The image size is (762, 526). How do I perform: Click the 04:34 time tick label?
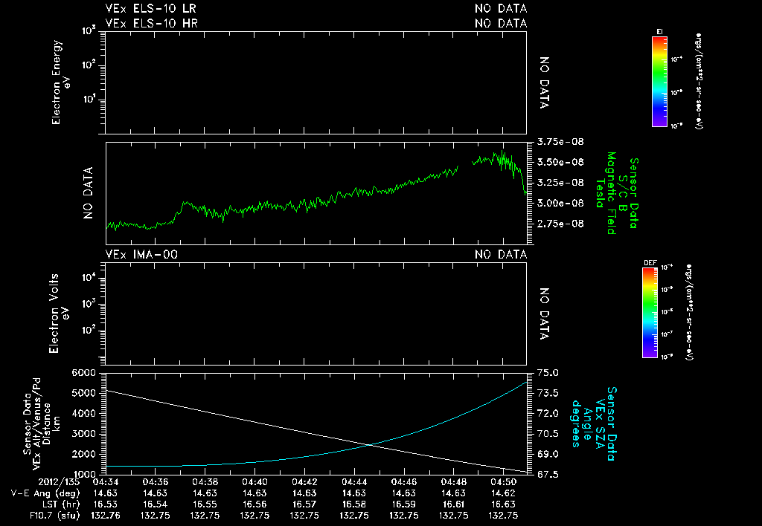tap(106, 482)
